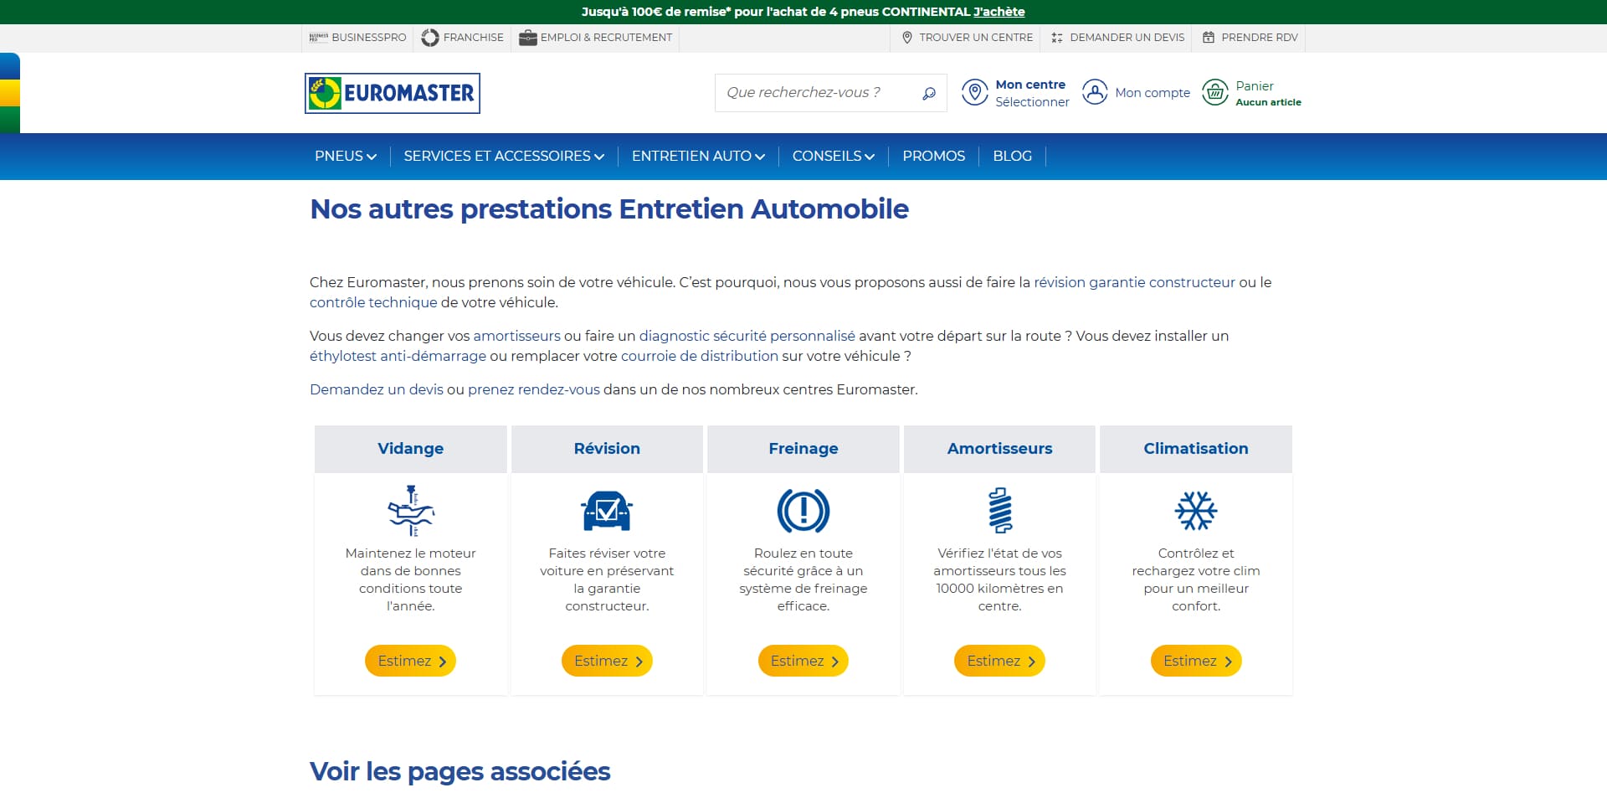Click the shopping basket icon
The image size is (1607, 798).
[1215, 92]
